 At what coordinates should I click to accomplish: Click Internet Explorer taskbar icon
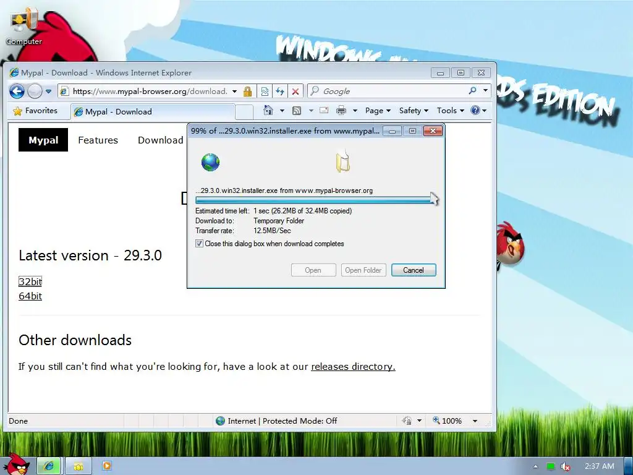pyautogui.click(x=49, y=466)
